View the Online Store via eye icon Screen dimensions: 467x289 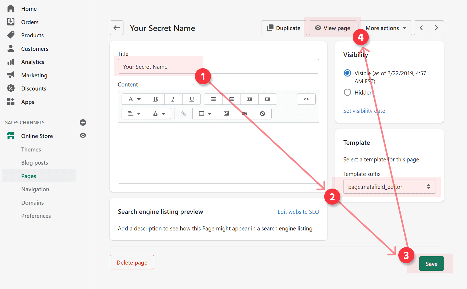83,136
